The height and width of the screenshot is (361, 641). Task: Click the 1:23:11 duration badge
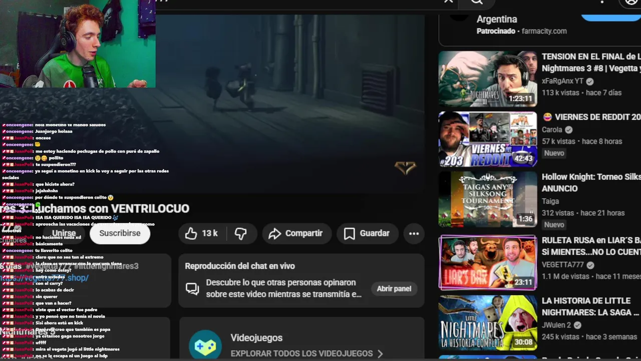[520, 98]
